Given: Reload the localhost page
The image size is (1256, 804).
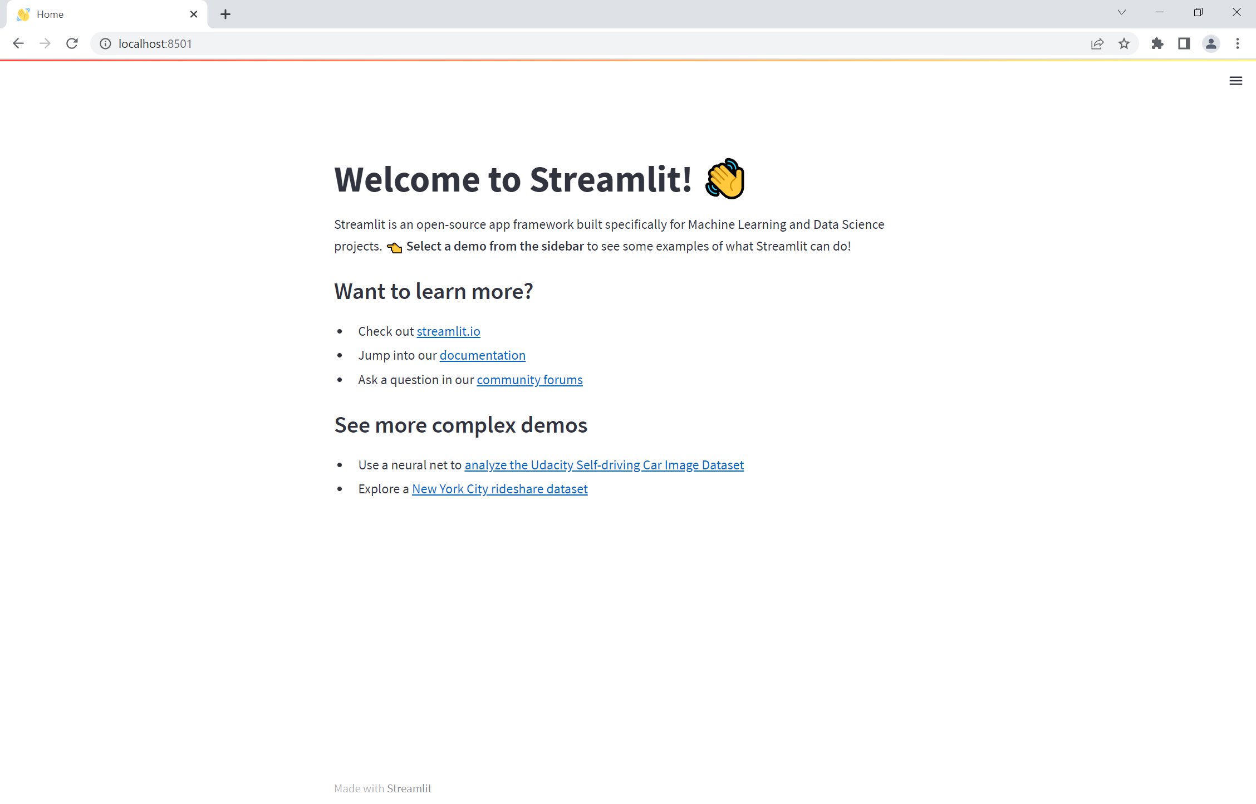Looking at the screenshot, I should 72,43.
